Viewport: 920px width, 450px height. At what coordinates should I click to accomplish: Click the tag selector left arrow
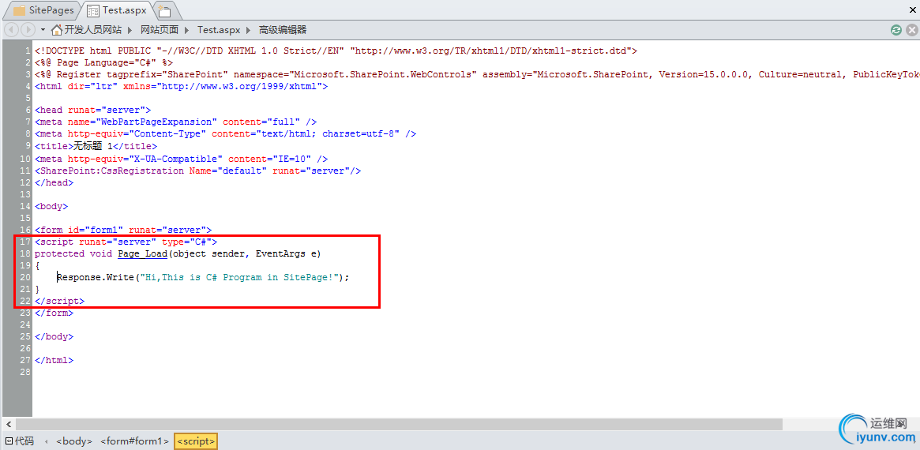pyautogui.click(x=47, y=441)
